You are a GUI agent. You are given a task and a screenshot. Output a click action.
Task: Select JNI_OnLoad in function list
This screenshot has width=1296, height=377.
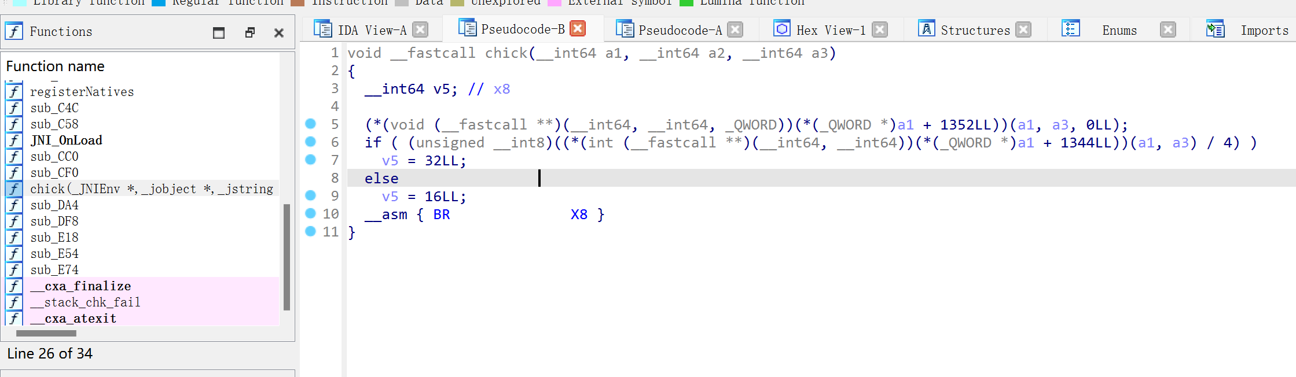tap(66, 141)
